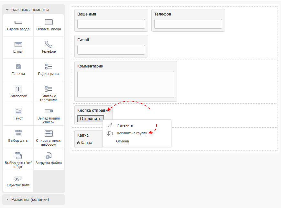Screen dimensions: 281x208
Task: Expand the Разметка (колонки) section
Action: coord(30,199)
